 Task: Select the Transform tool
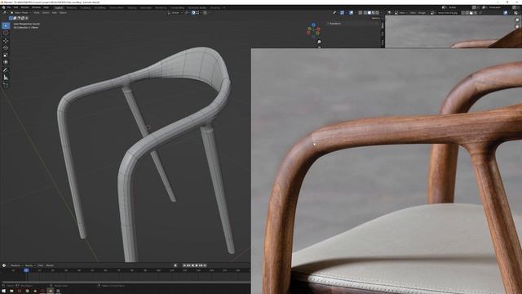6,62
